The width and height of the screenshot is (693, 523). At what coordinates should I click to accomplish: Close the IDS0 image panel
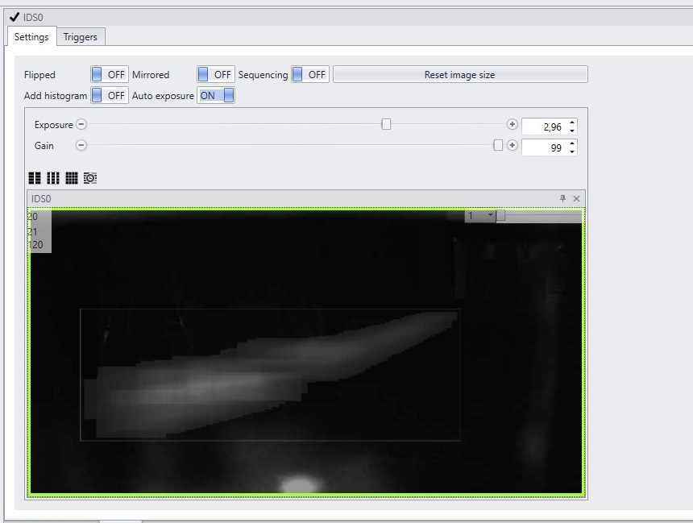576,198
